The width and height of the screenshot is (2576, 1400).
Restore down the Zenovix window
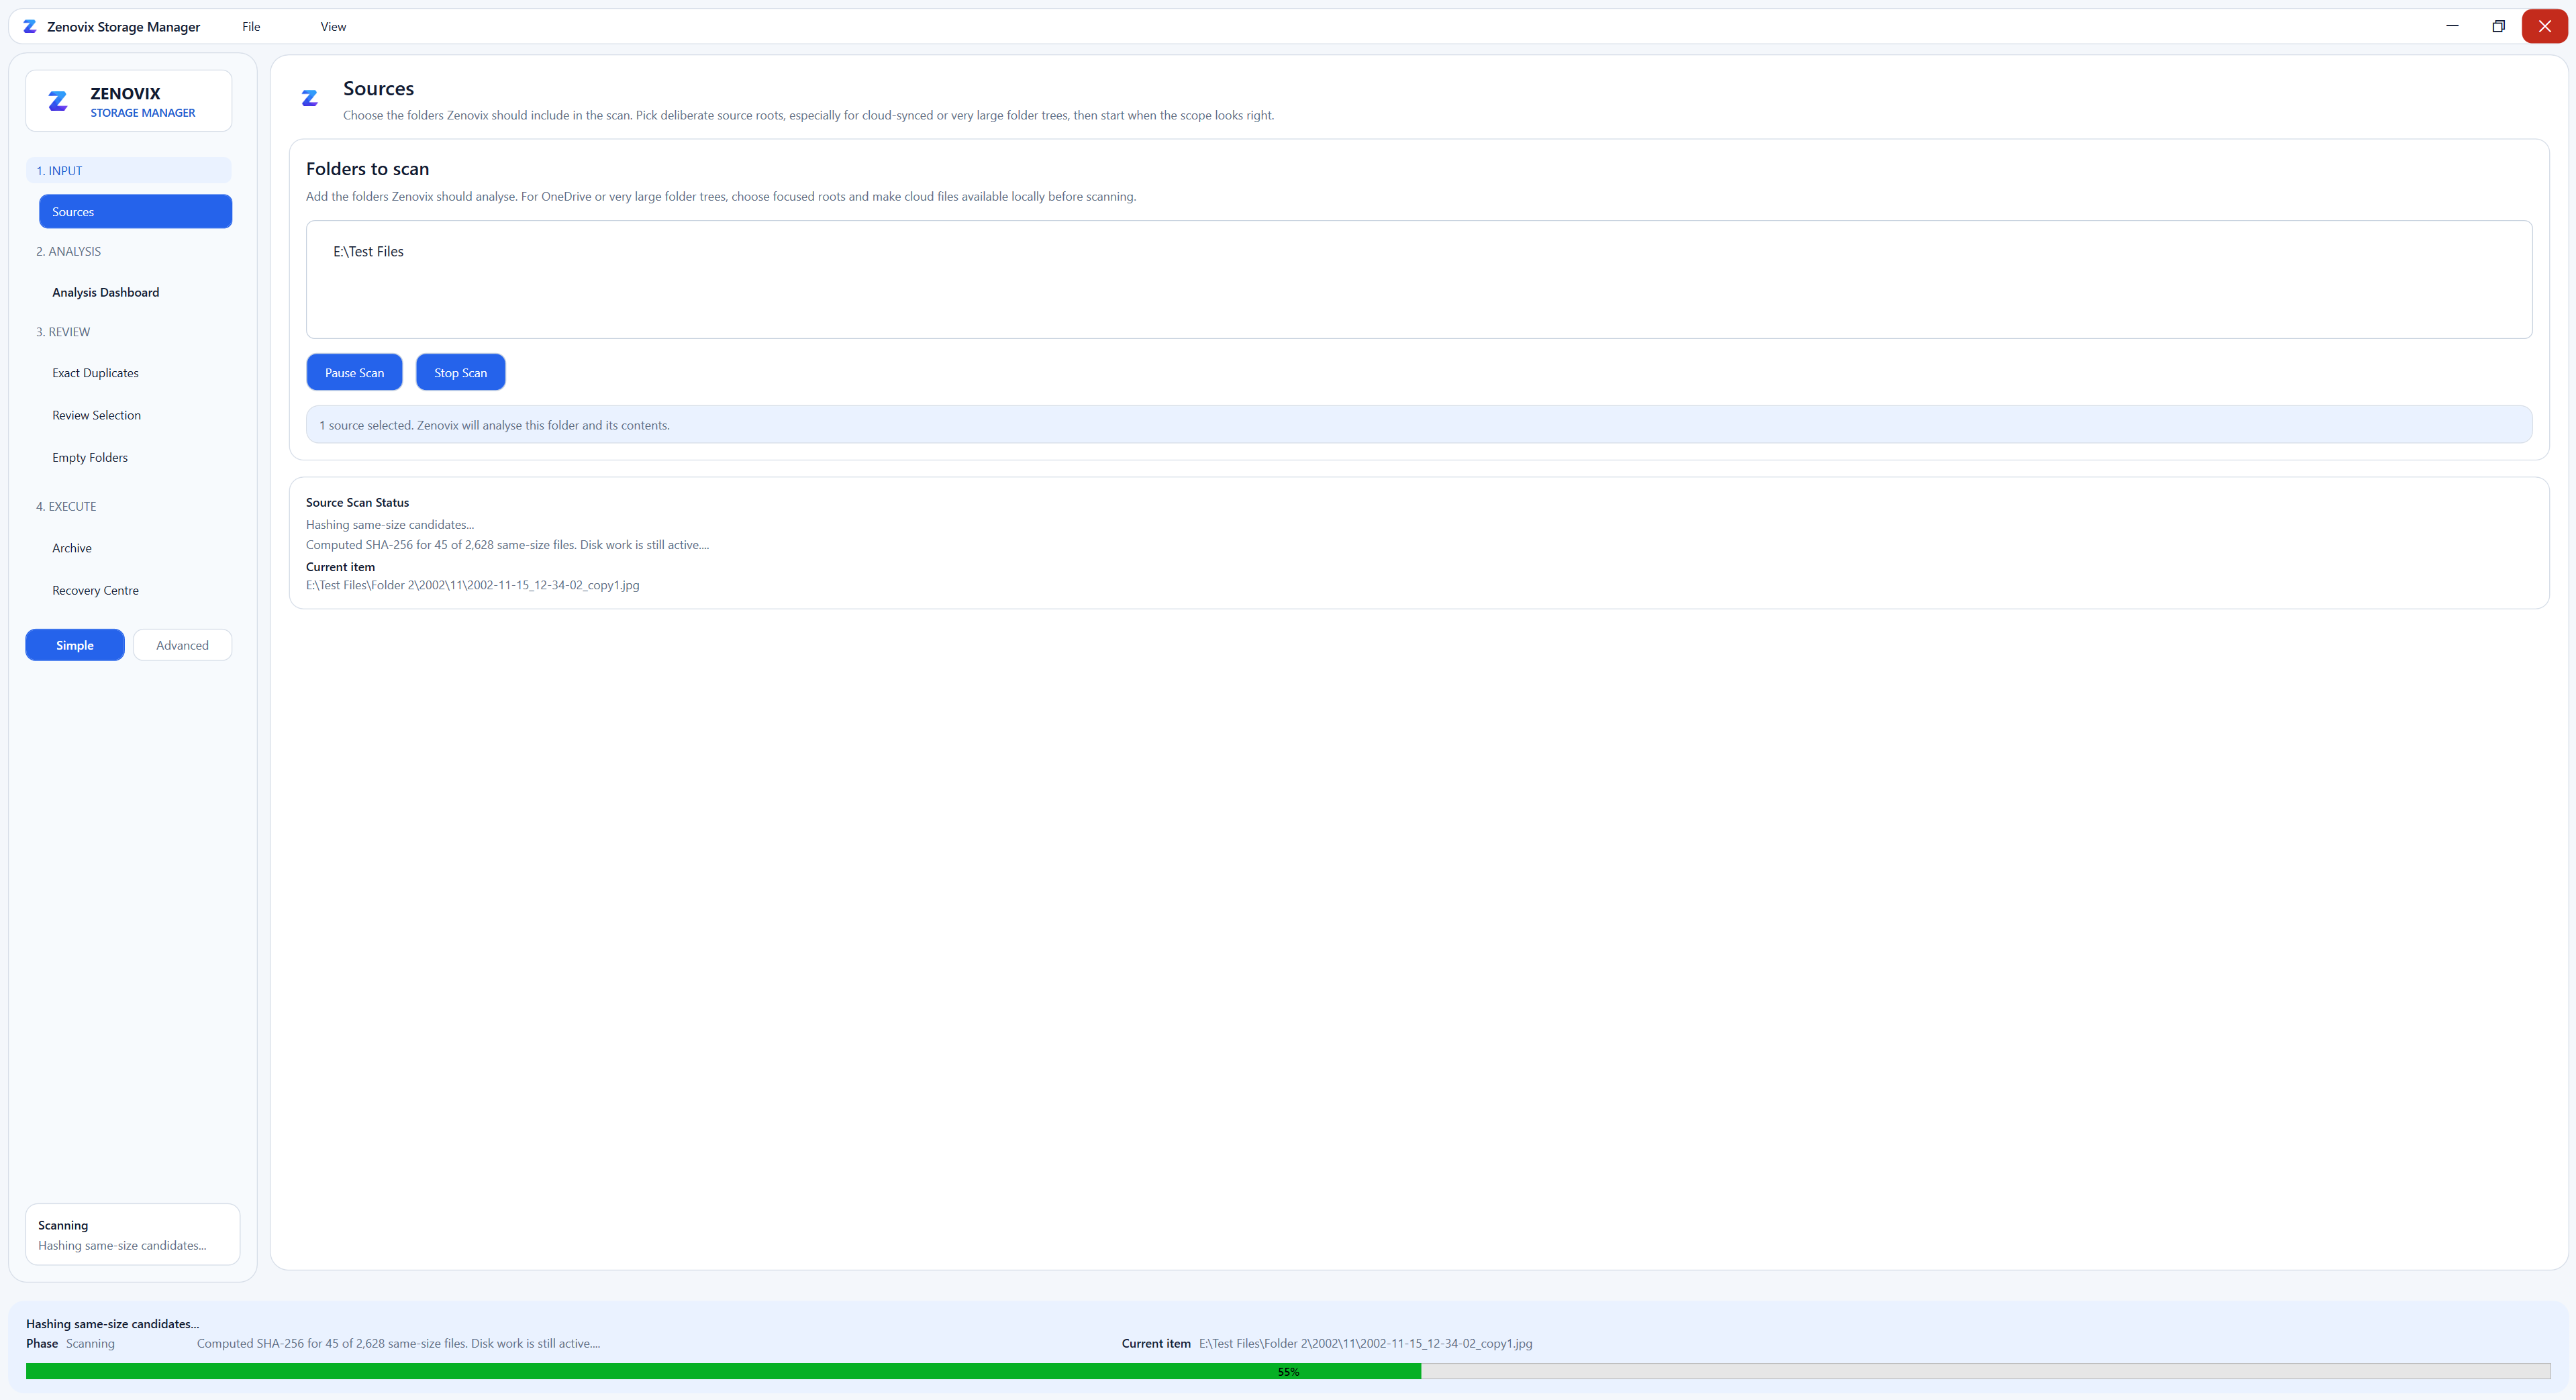tap(2498, 26)
